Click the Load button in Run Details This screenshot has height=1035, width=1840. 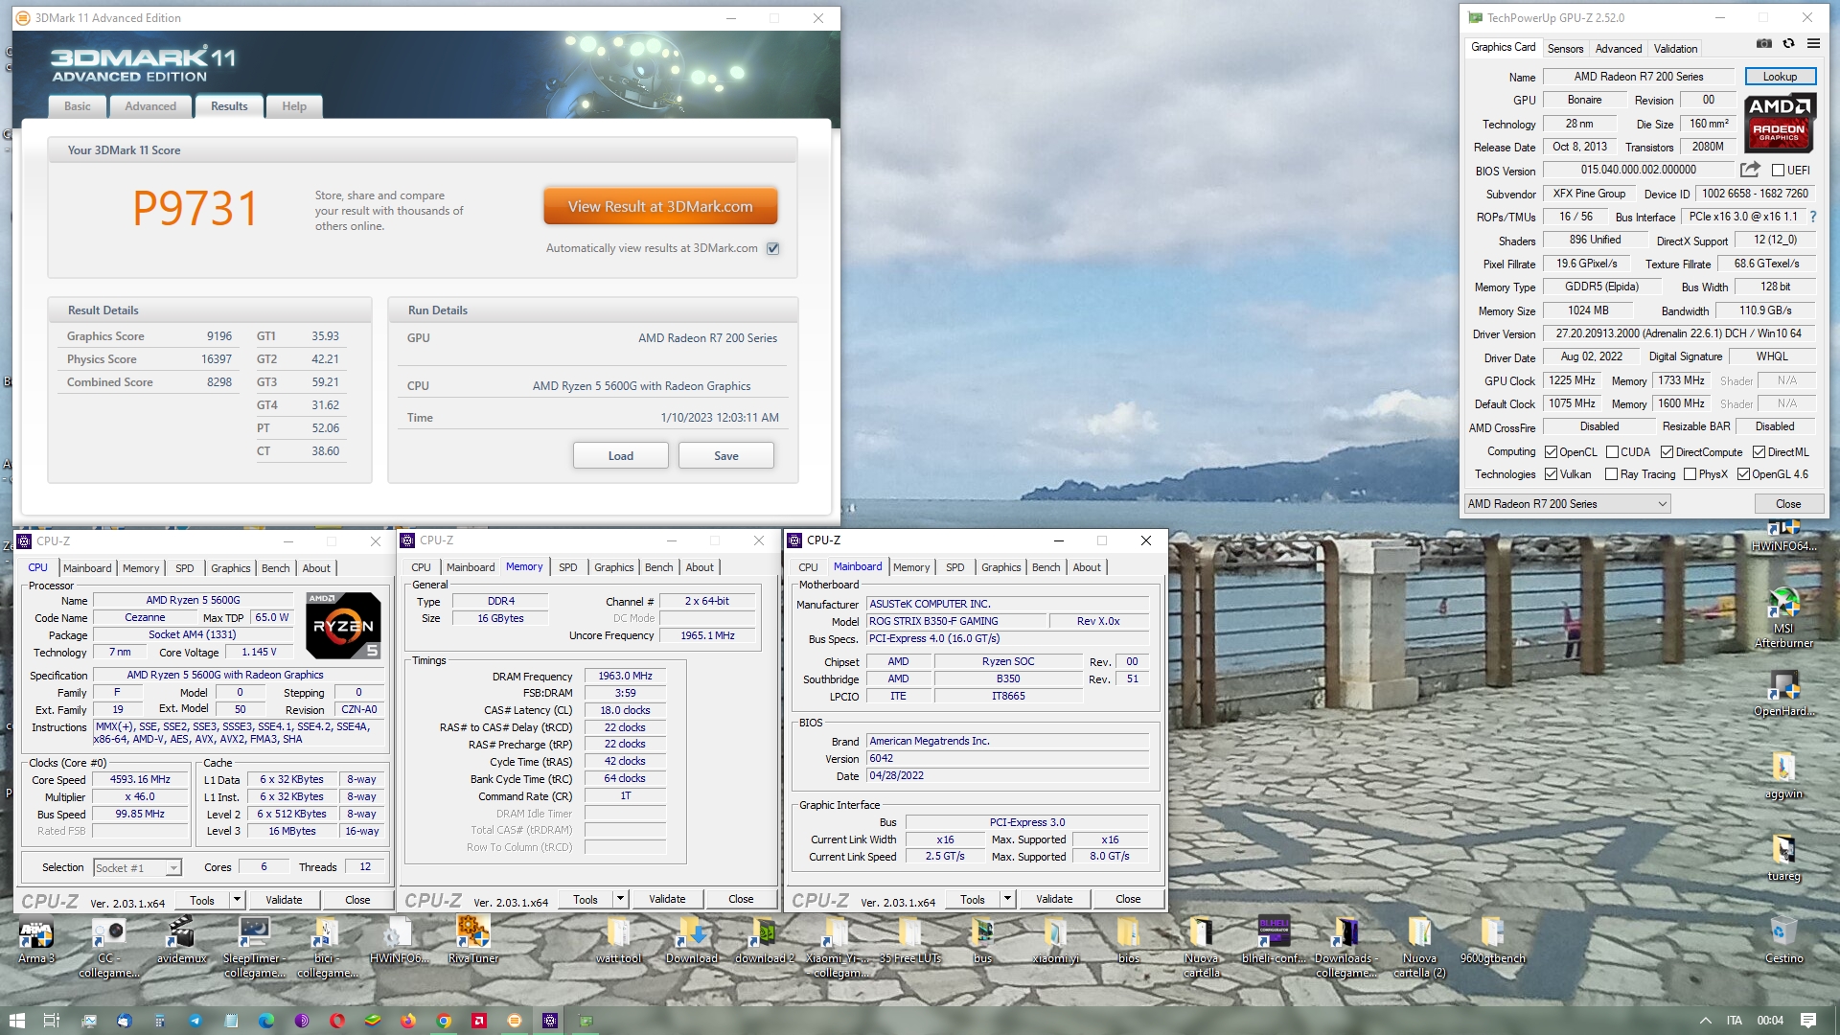tap(620, 455)
